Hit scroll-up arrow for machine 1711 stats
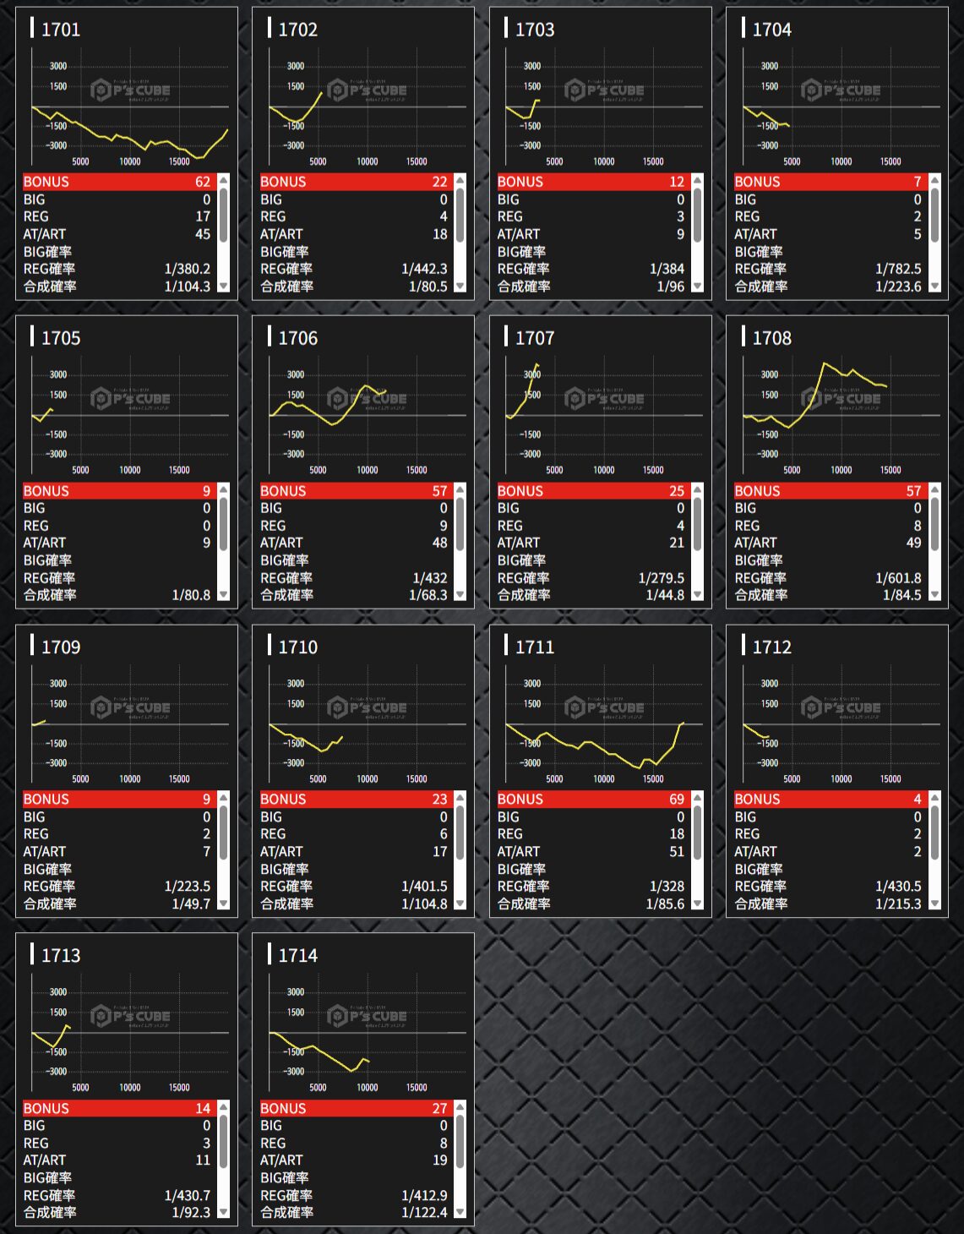The width and height of the screenshot is (964, 1234). (x=697, y=798)
